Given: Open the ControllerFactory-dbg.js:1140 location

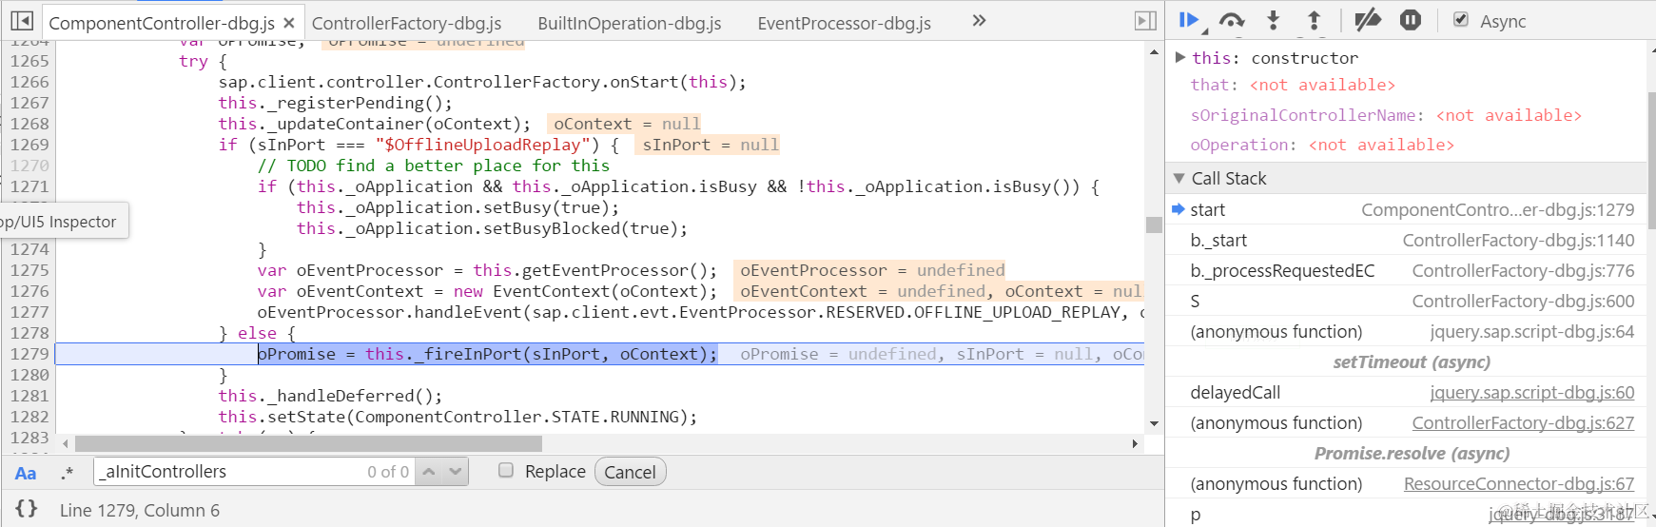Looking at the screenshot, I should point(1518,241).
